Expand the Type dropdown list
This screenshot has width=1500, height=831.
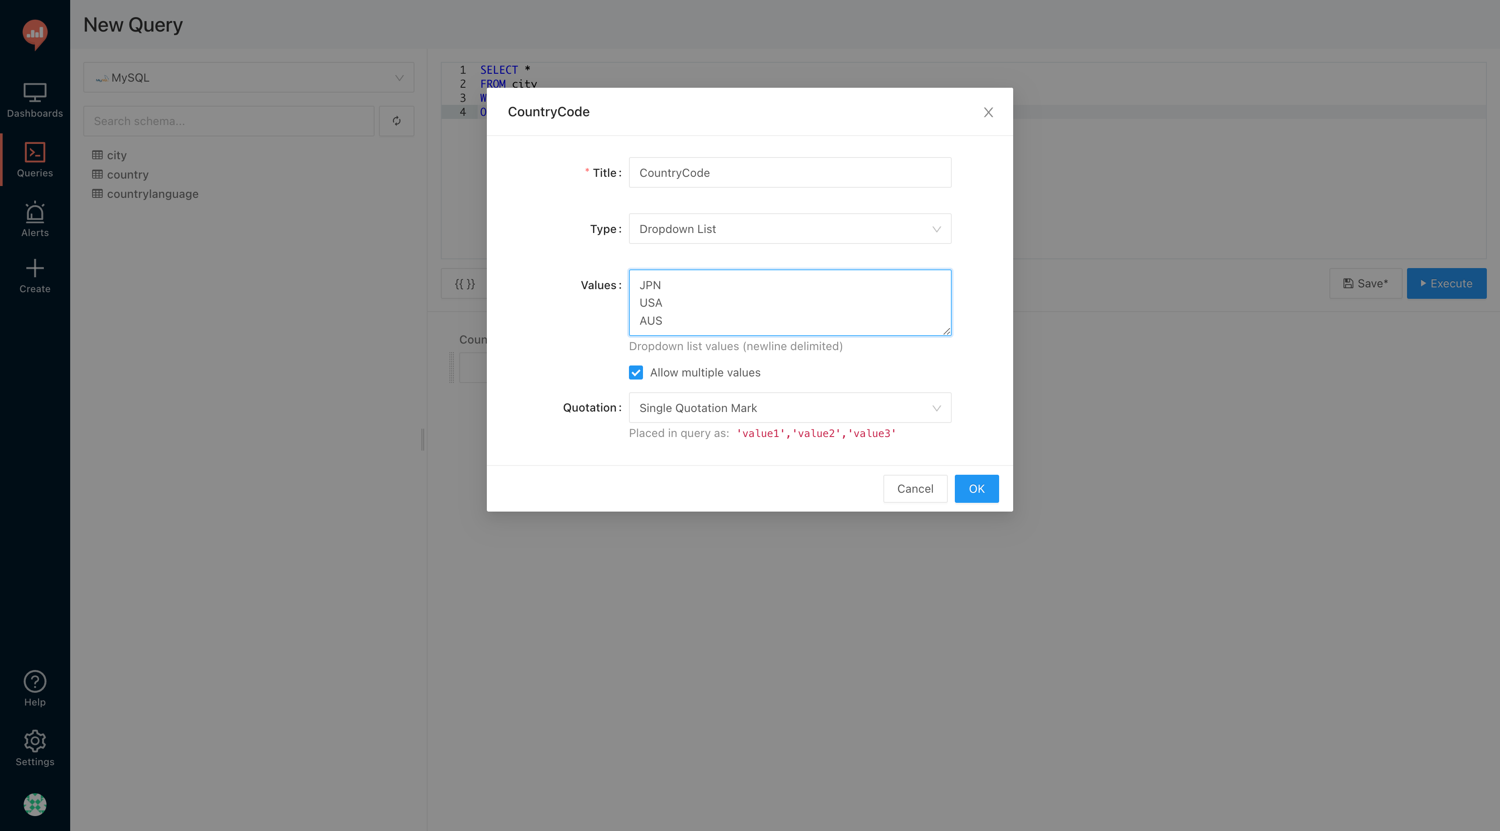(x=789, y=229)
